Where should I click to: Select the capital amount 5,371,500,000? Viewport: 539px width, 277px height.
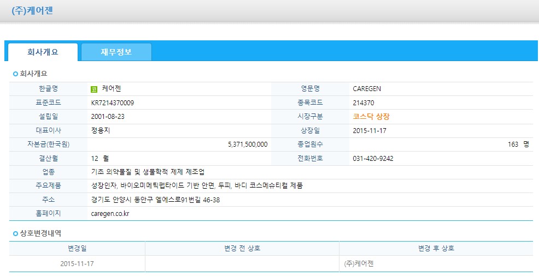pyautogui.click(x=248, y=144)
